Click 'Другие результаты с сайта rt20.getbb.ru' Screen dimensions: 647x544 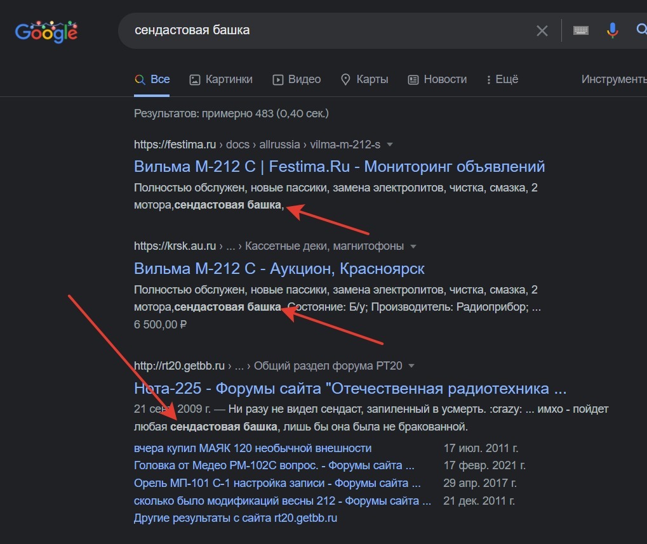pos(235,518)
